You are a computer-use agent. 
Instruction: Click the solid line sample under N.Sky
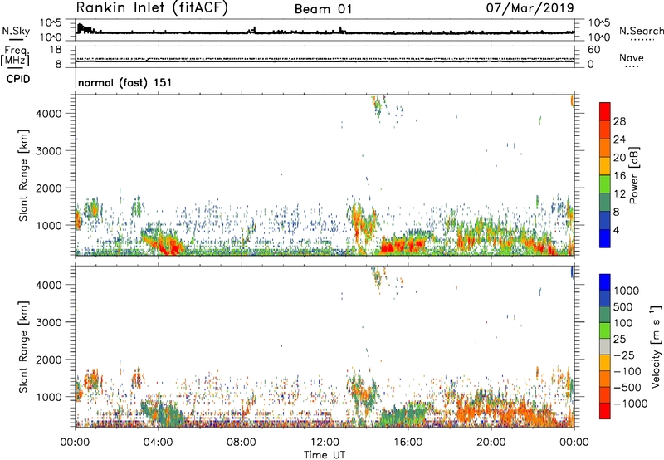click(x=16, y=39)
